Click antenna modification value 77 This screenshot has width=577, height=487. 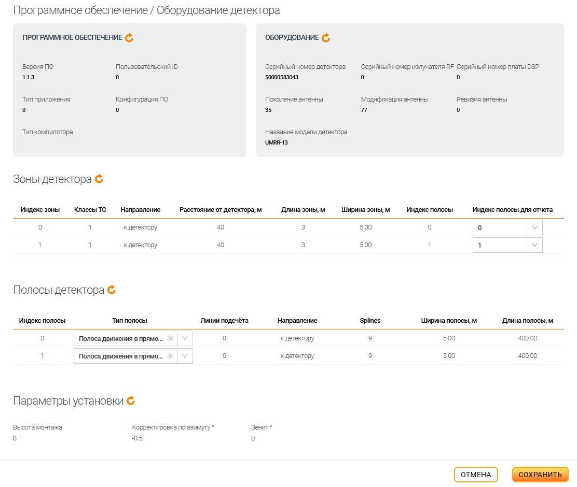click(x=364, y=110)
